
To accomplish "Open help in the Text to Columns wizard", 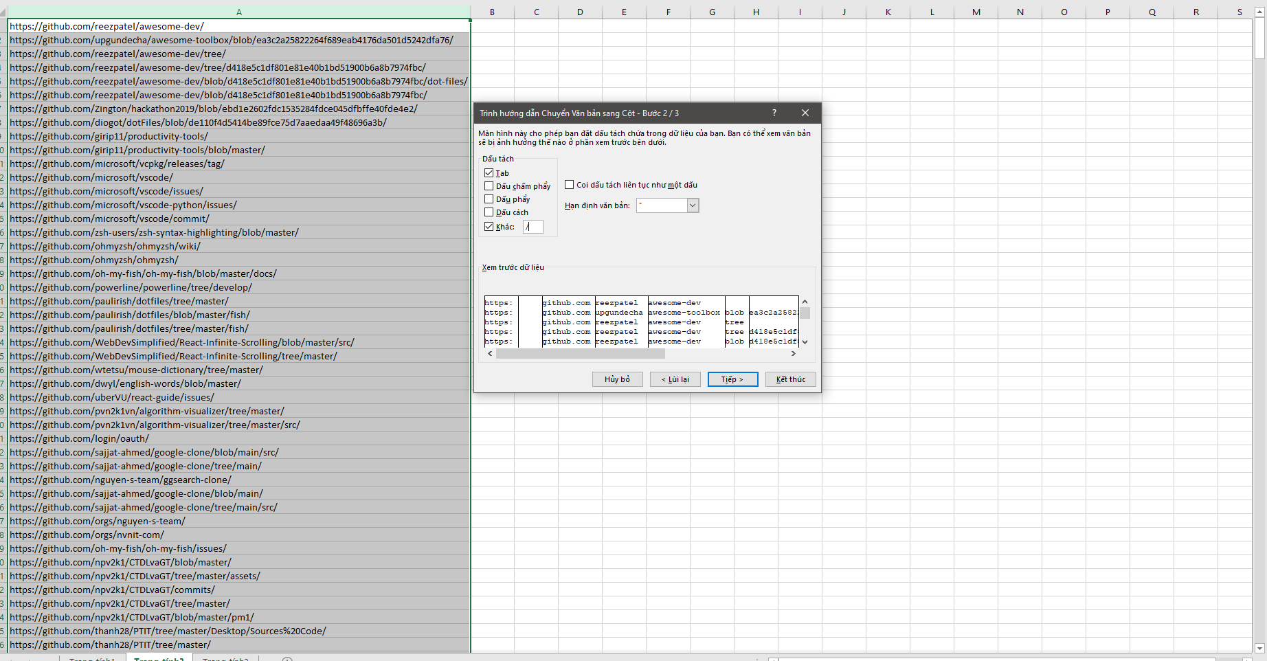I will coord(774,113).
